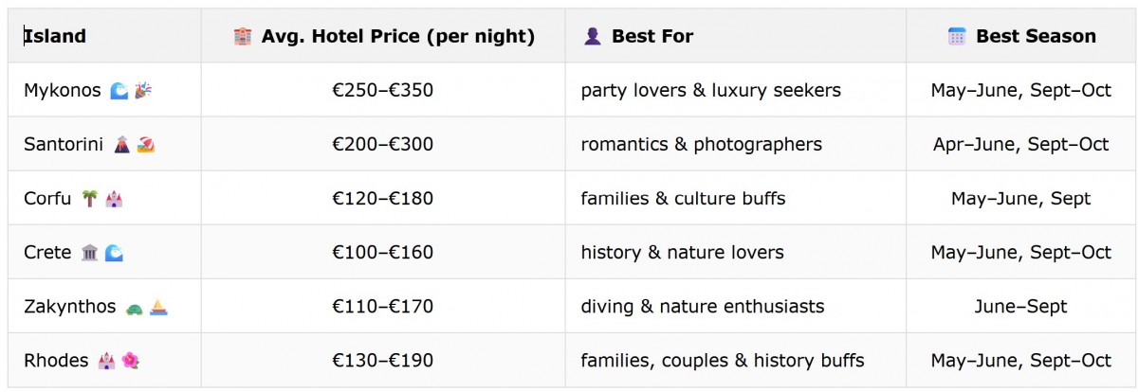
Task: Click the diving & nature enthusiasts cell
Action: (736, 307)
